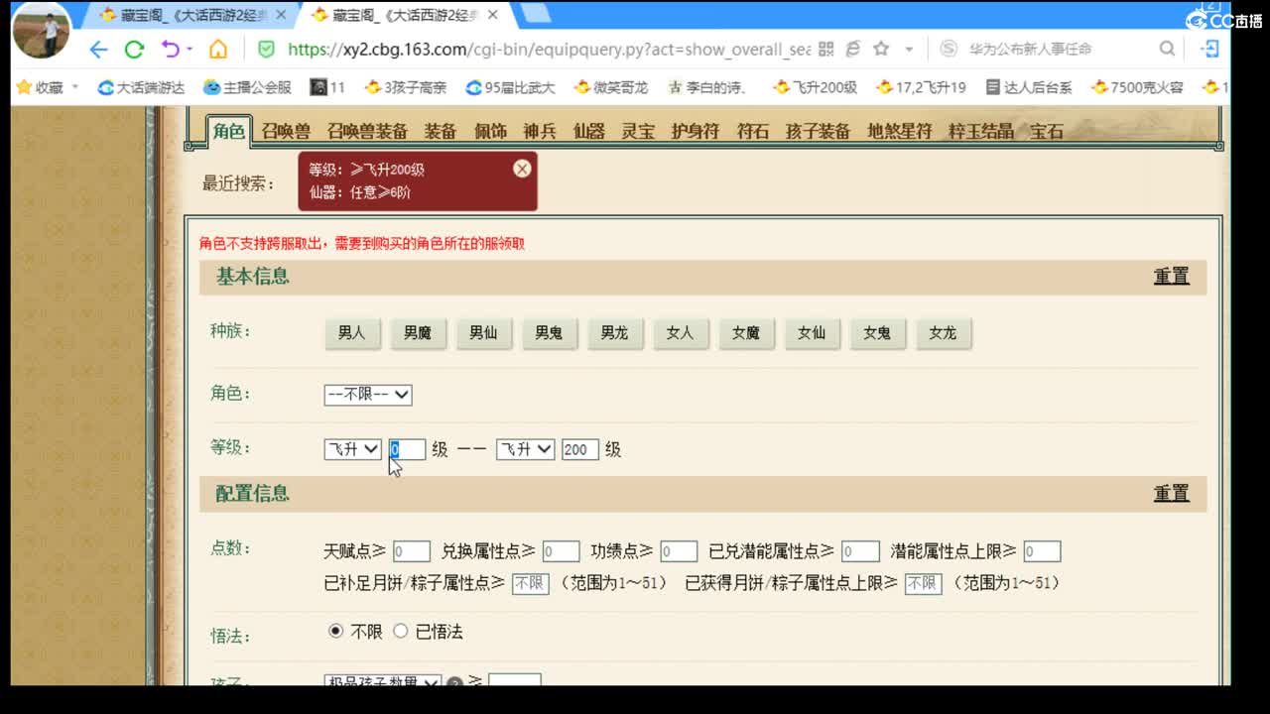Open bookmark 主播公会服
The image size is (1270, 714).
[x=247, y=87]
